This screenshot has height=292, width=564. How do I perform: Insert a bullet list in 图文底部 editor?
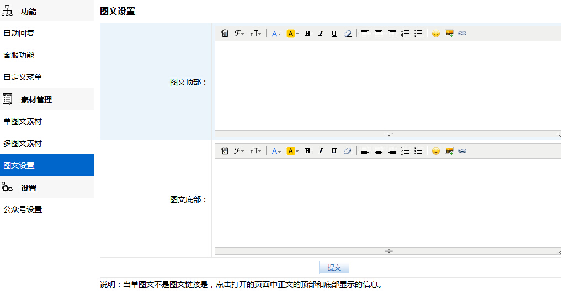pyautogui.click(x=418, y=151)
